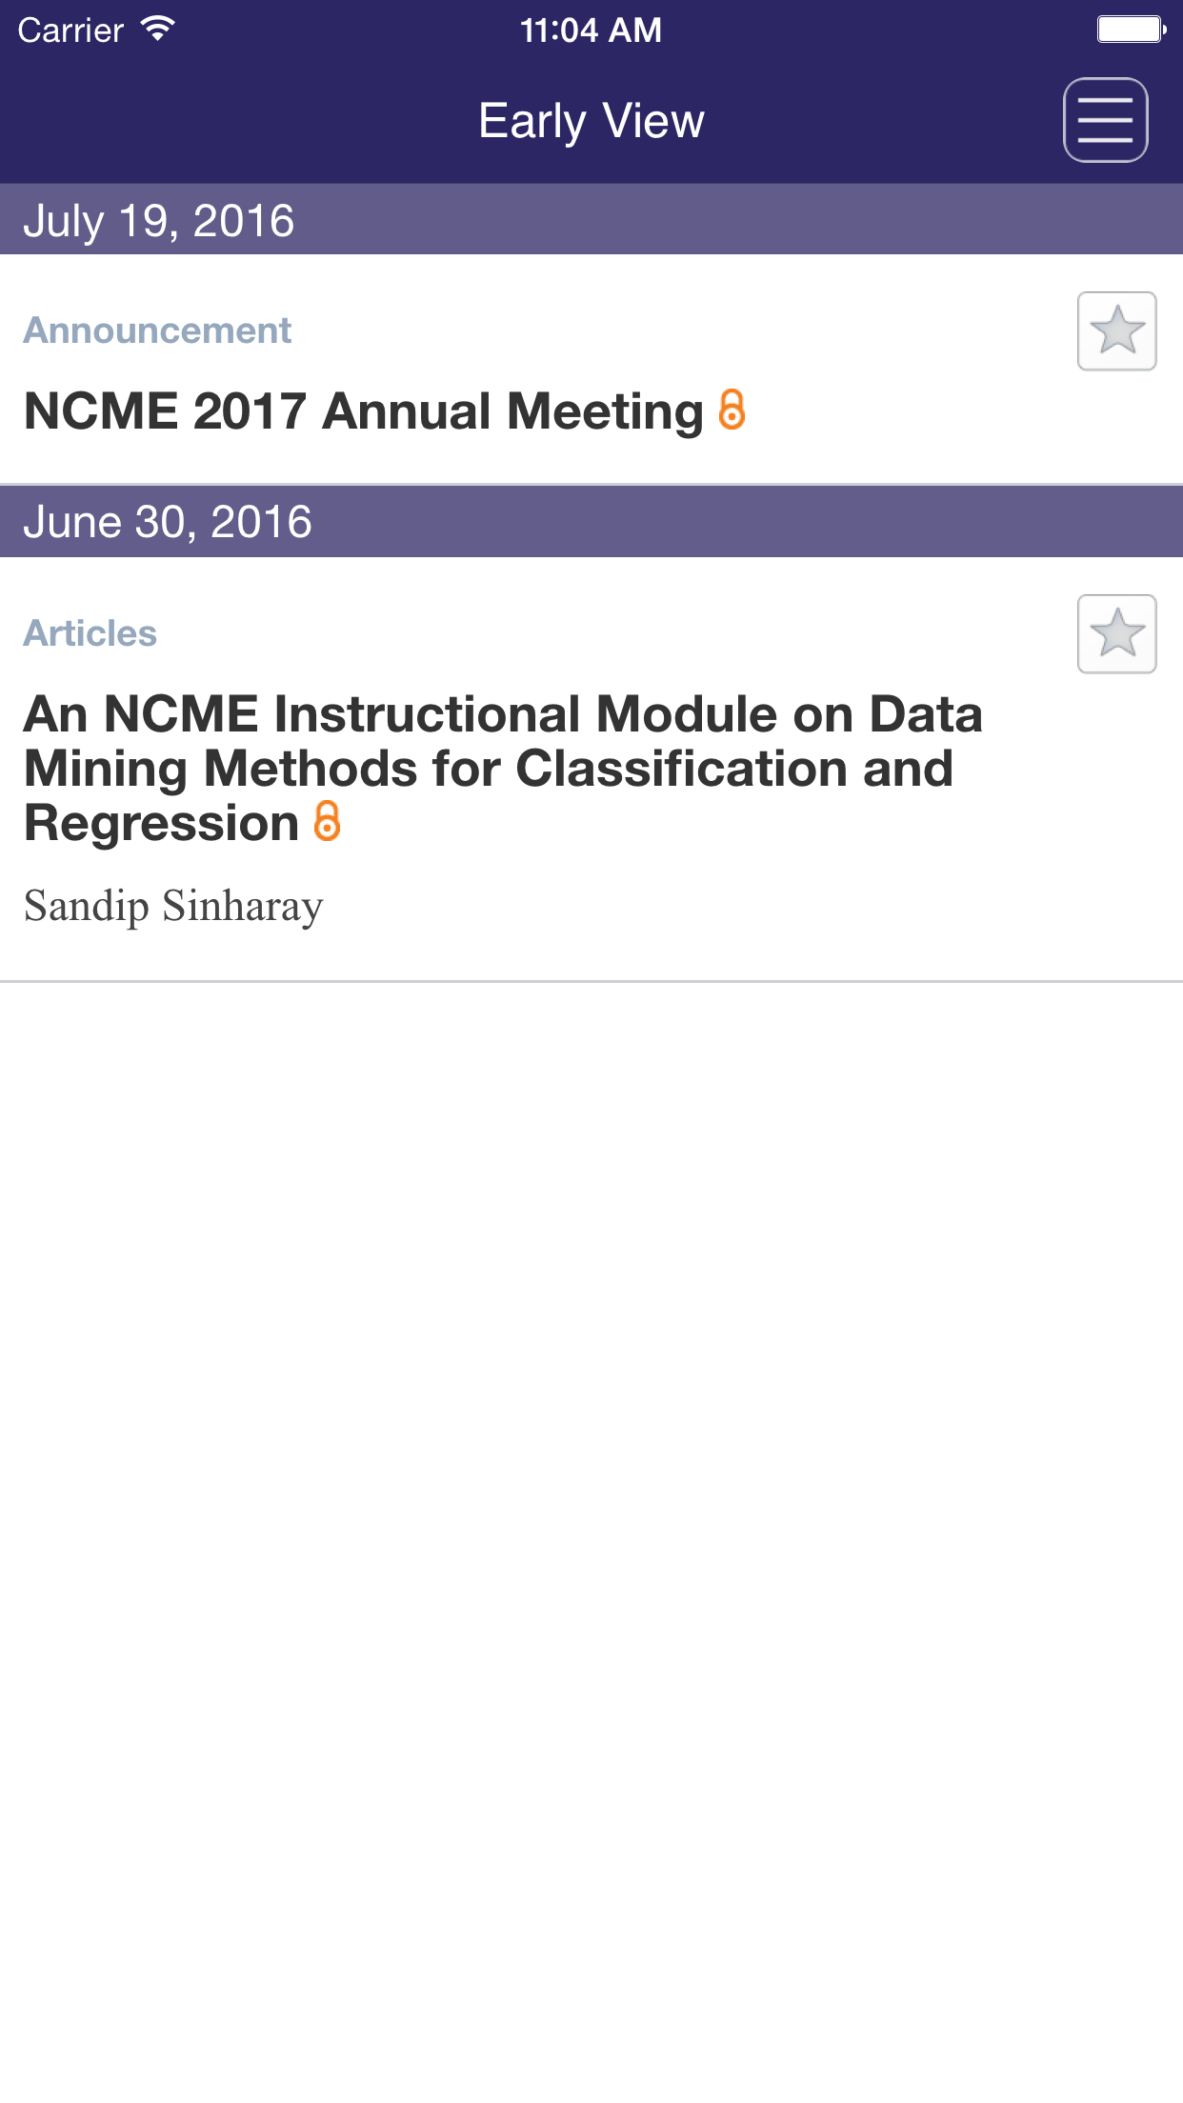Screen dimensions: 1183x2103
Task: Click the author name Sandip Sinharay
Action: pyautogui.click(x=173, y=906)
